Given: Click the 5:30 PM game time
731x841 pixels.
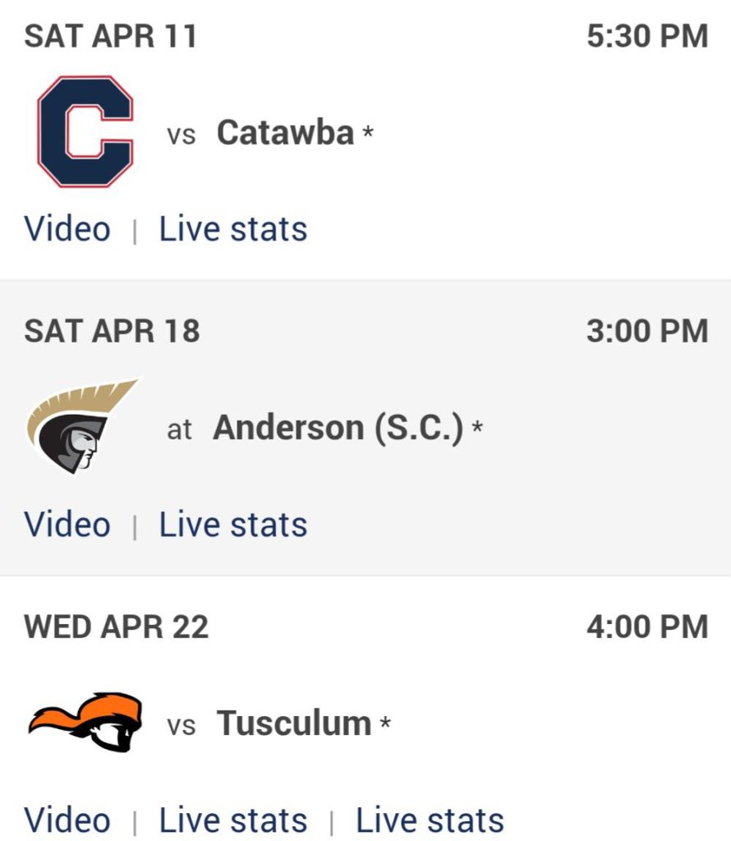Looking at the screenshot, I should tap(647, 36).
